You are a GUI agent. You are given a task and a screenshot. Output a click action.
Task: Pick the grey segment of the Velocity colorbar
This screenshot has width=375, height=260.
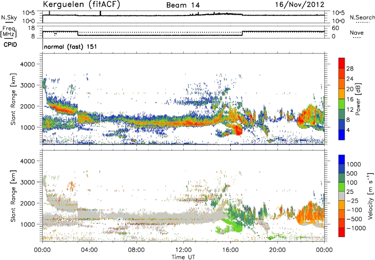click(342, 196)
